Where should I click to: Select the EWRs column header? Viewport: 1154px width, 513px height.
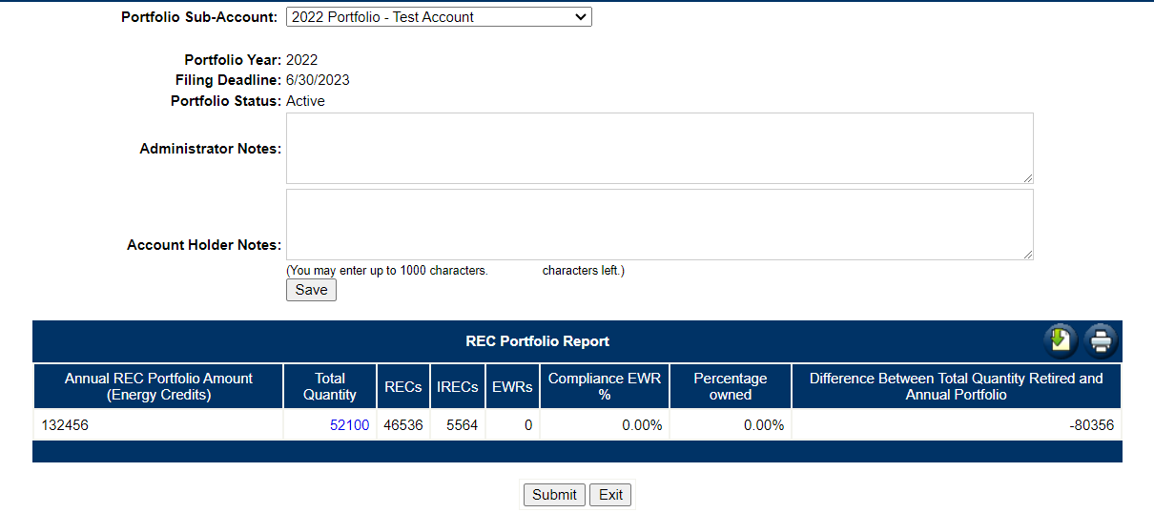pyautogui.click(x=512, y=386)
